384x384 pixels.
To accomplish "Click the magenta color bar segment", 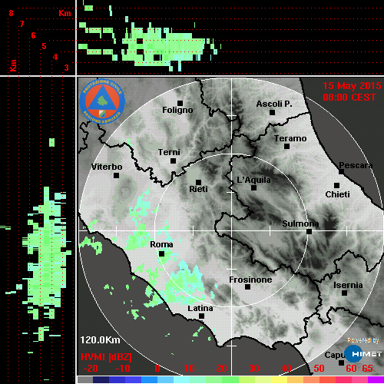I will click(x=376, y=379).
